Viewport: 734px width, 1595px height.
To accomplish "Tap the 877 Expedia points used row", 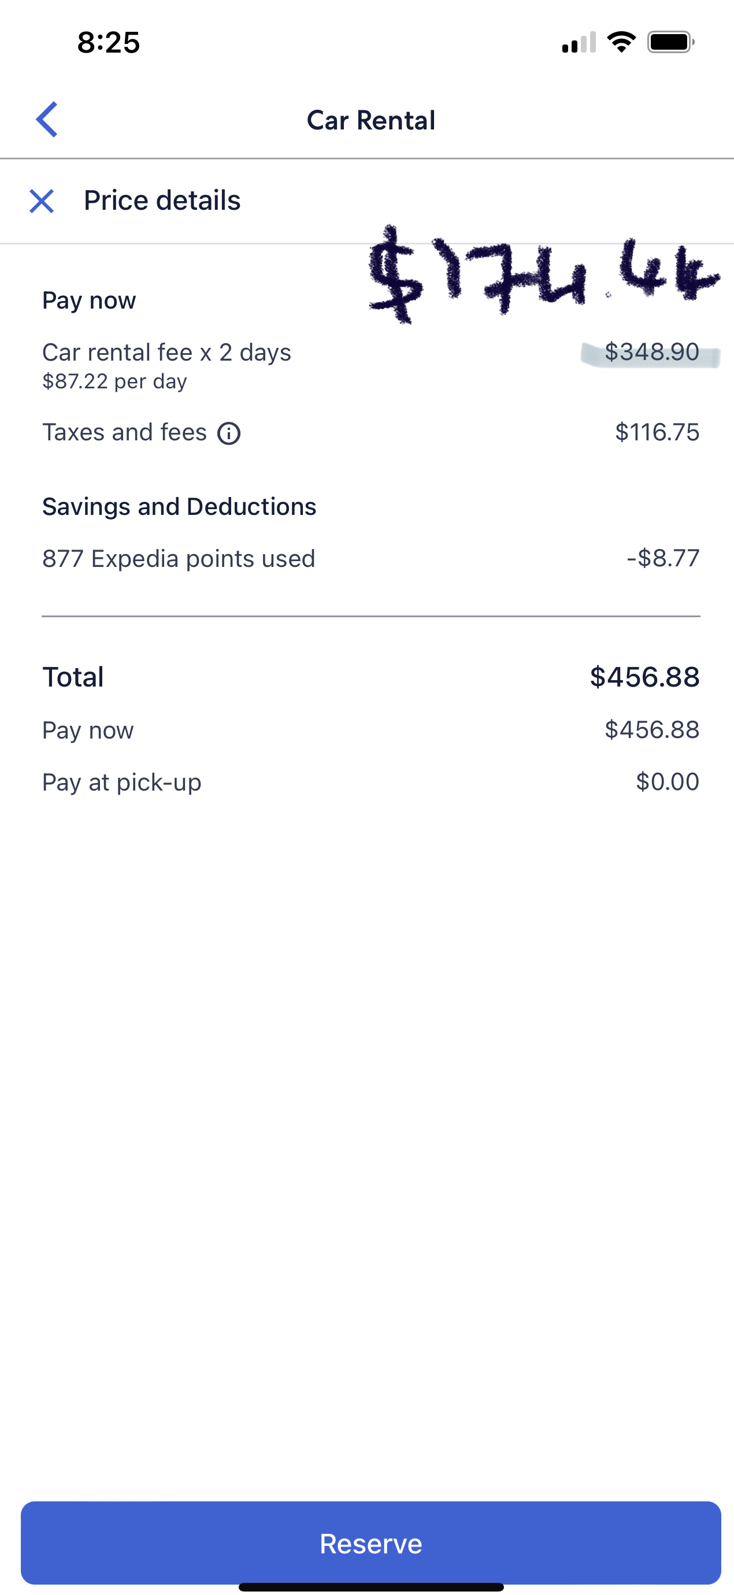I will (x=179, y=558).
